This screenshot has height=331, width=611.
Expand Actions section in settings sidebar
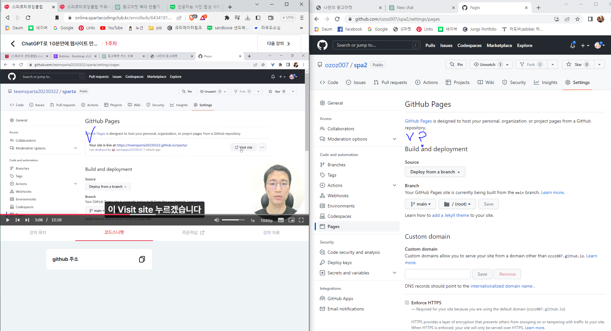click(358, 185)
